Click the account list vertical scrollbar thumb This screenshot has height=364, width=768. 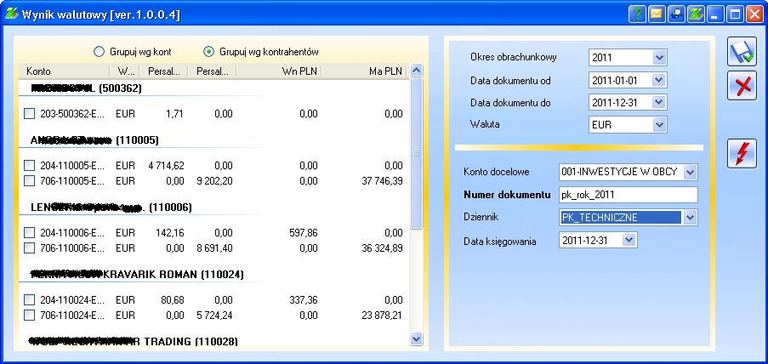tap(416, 153)
